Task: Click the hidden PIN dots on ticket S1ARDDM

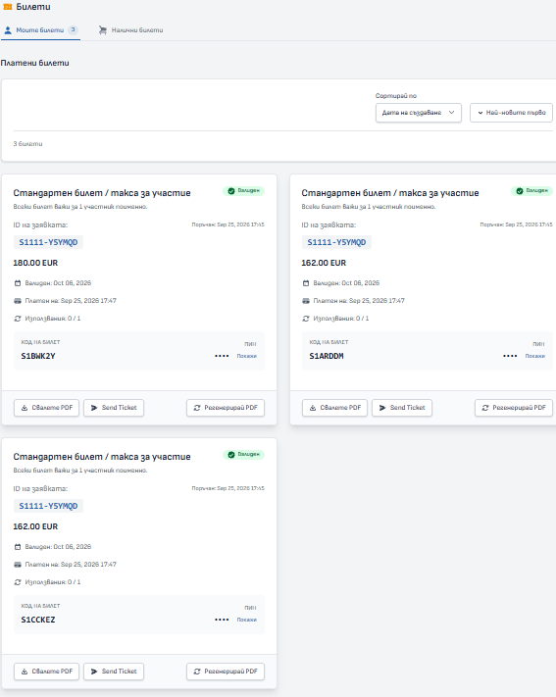Action: click(510, 356)
